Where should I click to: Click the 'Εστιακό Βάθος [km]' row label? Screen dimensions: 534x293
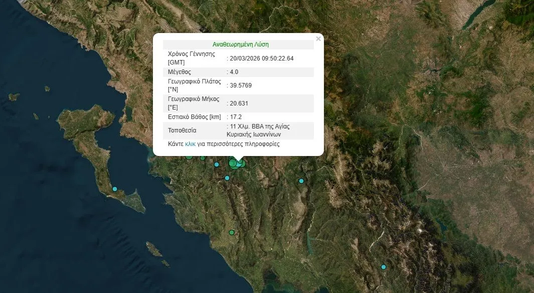(x=194, y=117)
